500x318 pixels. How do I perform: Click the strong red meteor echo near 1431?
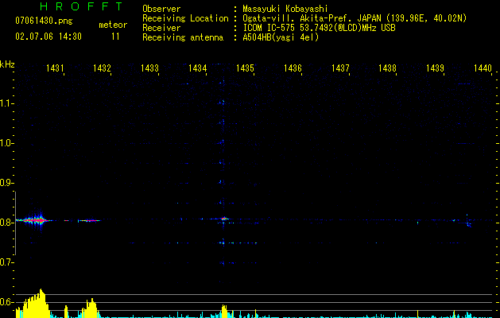pos(34,220)
